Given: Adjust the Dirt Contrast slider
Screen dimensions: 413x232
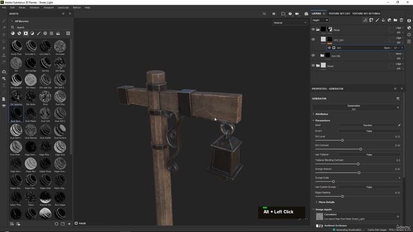Looking at the screenshot, I should [x=358, y=149].
